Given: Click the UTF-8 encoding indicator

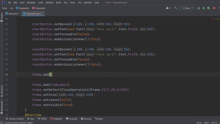Looking at the screenshot, I should click(214, 123).
